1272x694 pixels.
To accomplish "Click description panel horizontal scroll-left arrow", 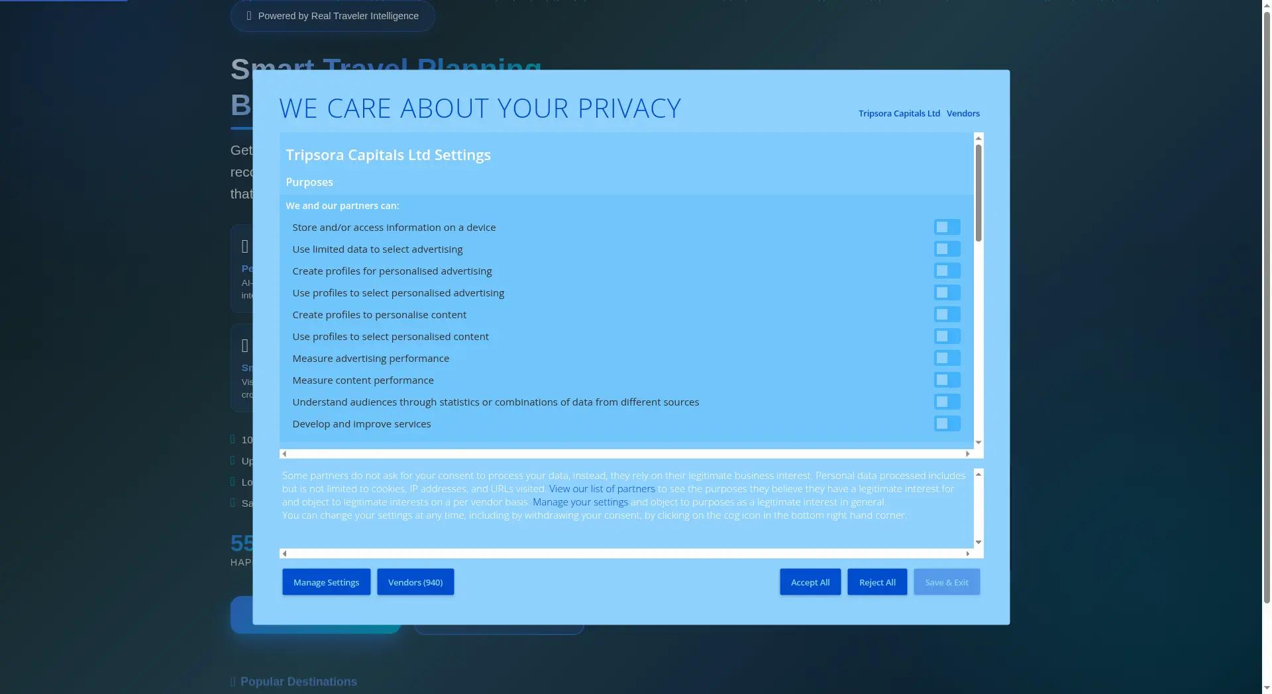I will (x=284, y=554).
